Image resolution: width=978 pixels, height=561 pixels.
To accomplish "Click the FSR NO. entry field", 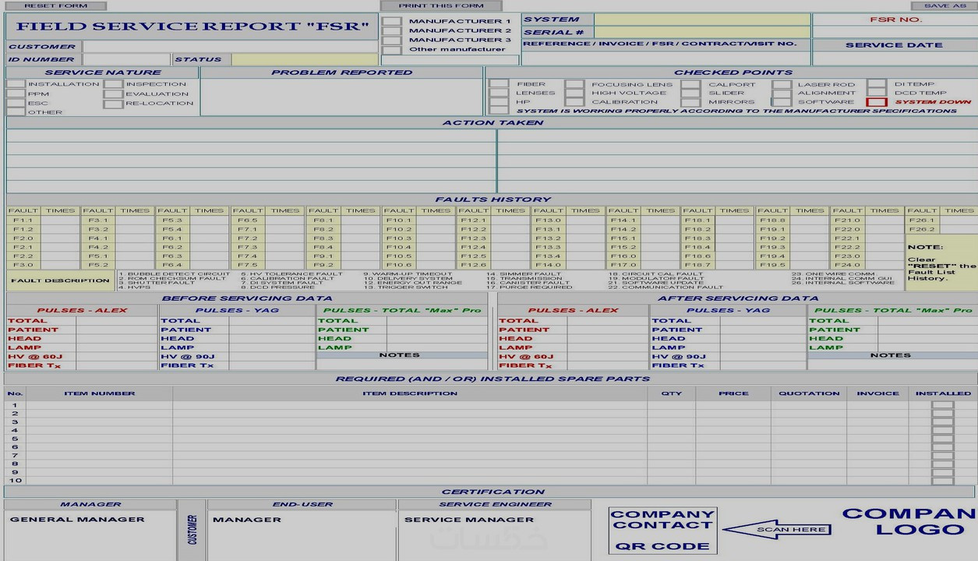I will pyautogui.click(x=895, y=32).
